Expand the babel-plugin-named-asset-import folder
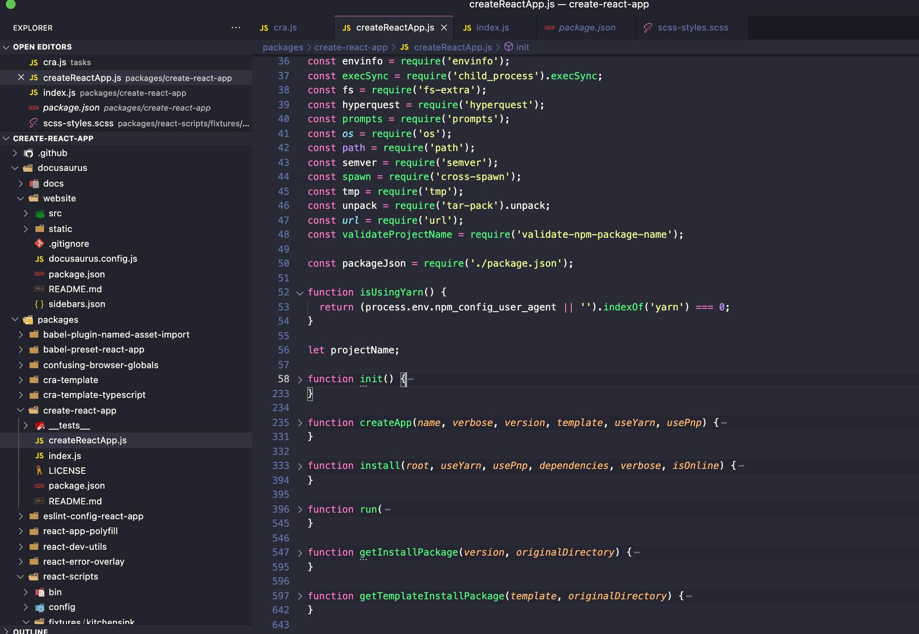919x634 pixels. (x=21, y=335)
